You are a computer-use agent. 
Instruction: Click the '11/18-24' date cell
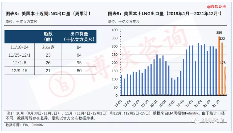coord(19,47)
